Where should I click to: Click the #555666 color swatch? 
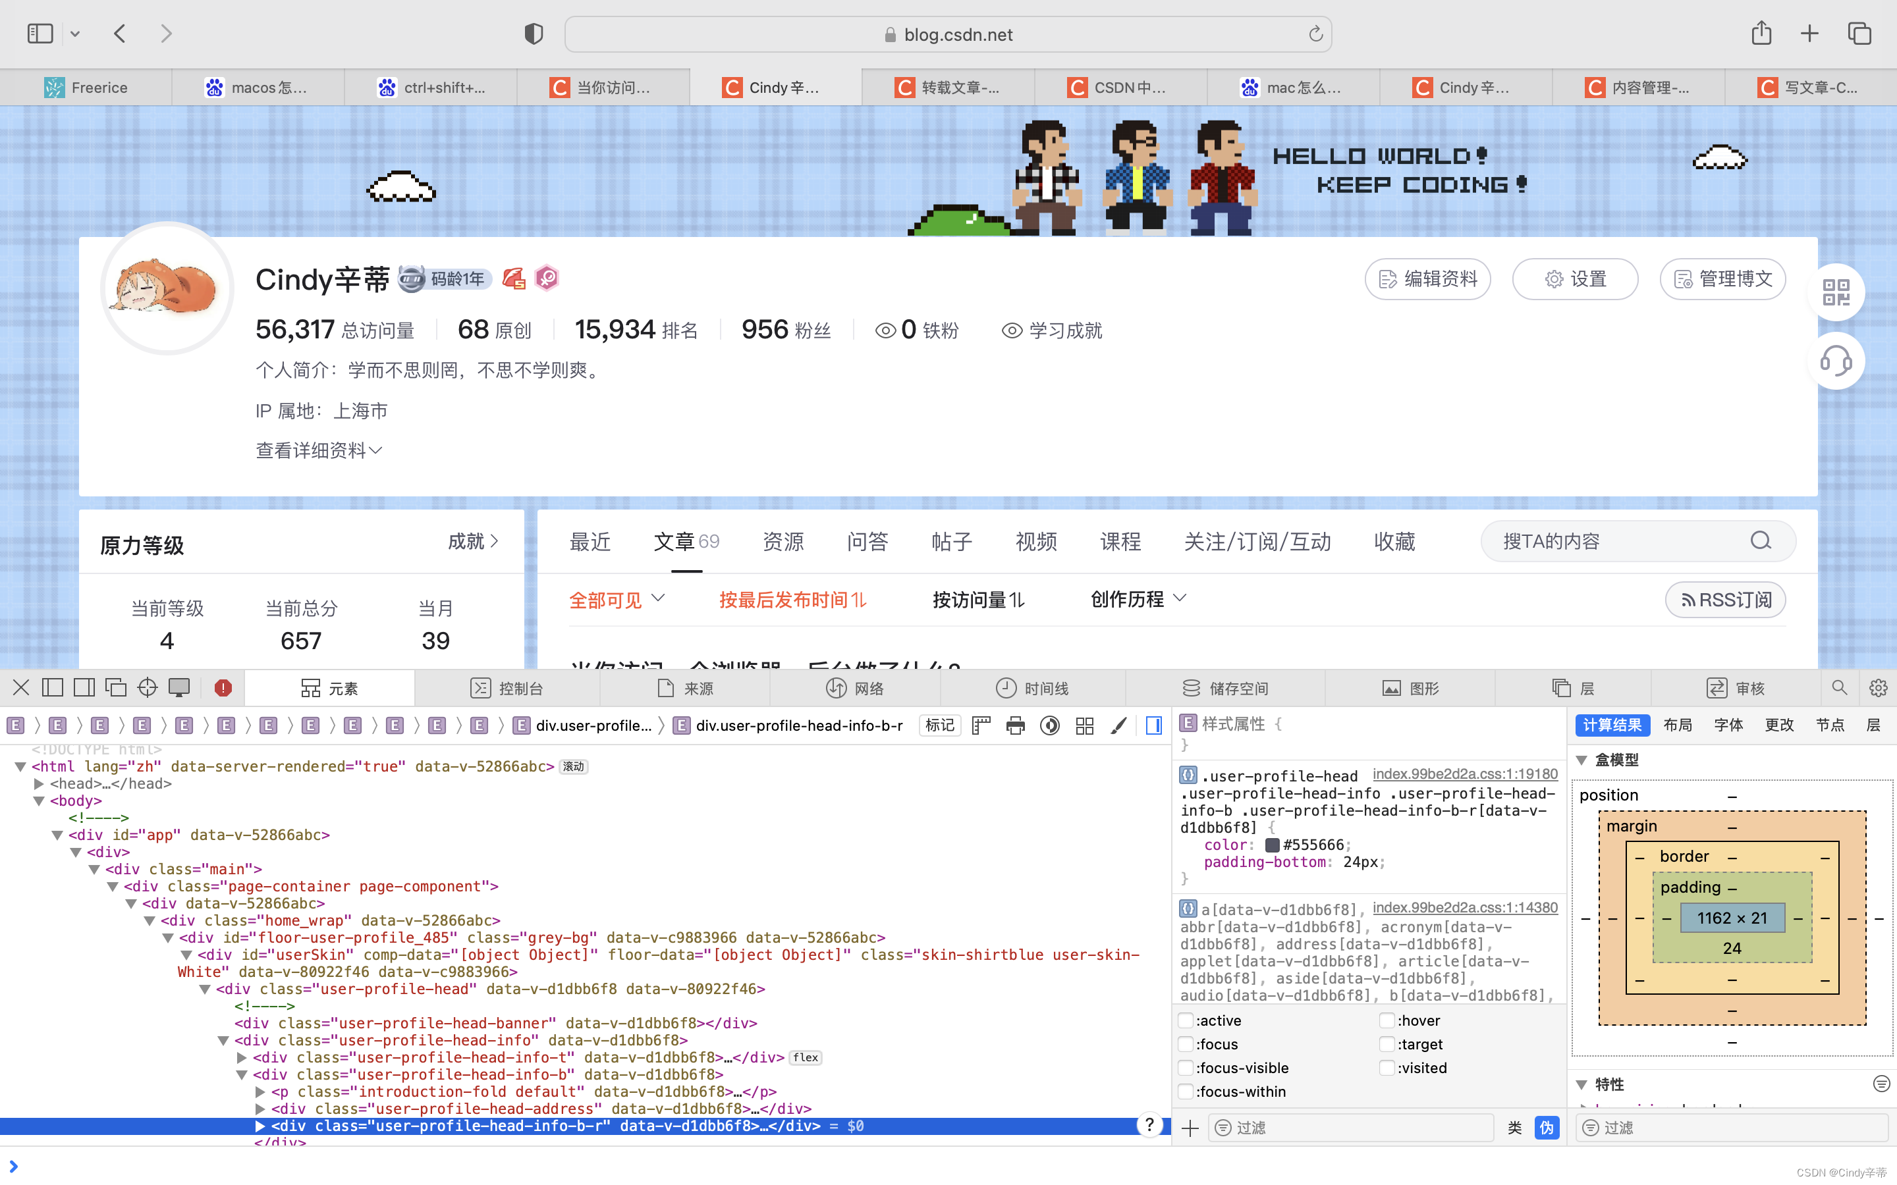click(1271, 845)
